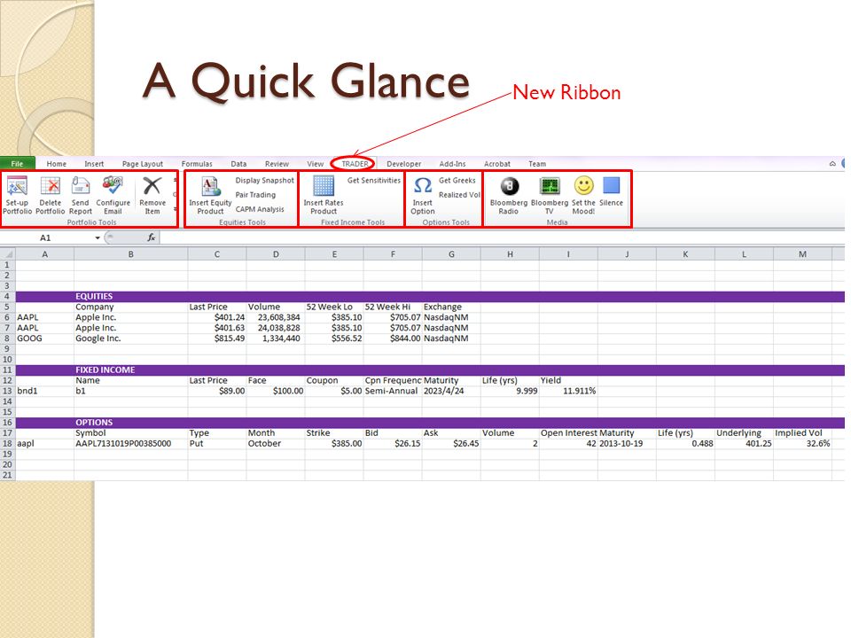Click Get Greeks

457,180
